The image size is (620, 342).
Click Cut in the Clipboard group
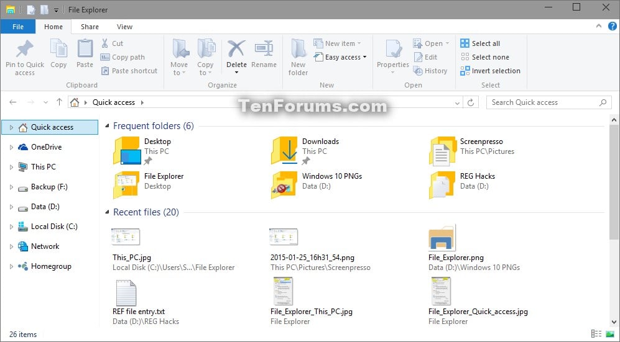point(113,43)
